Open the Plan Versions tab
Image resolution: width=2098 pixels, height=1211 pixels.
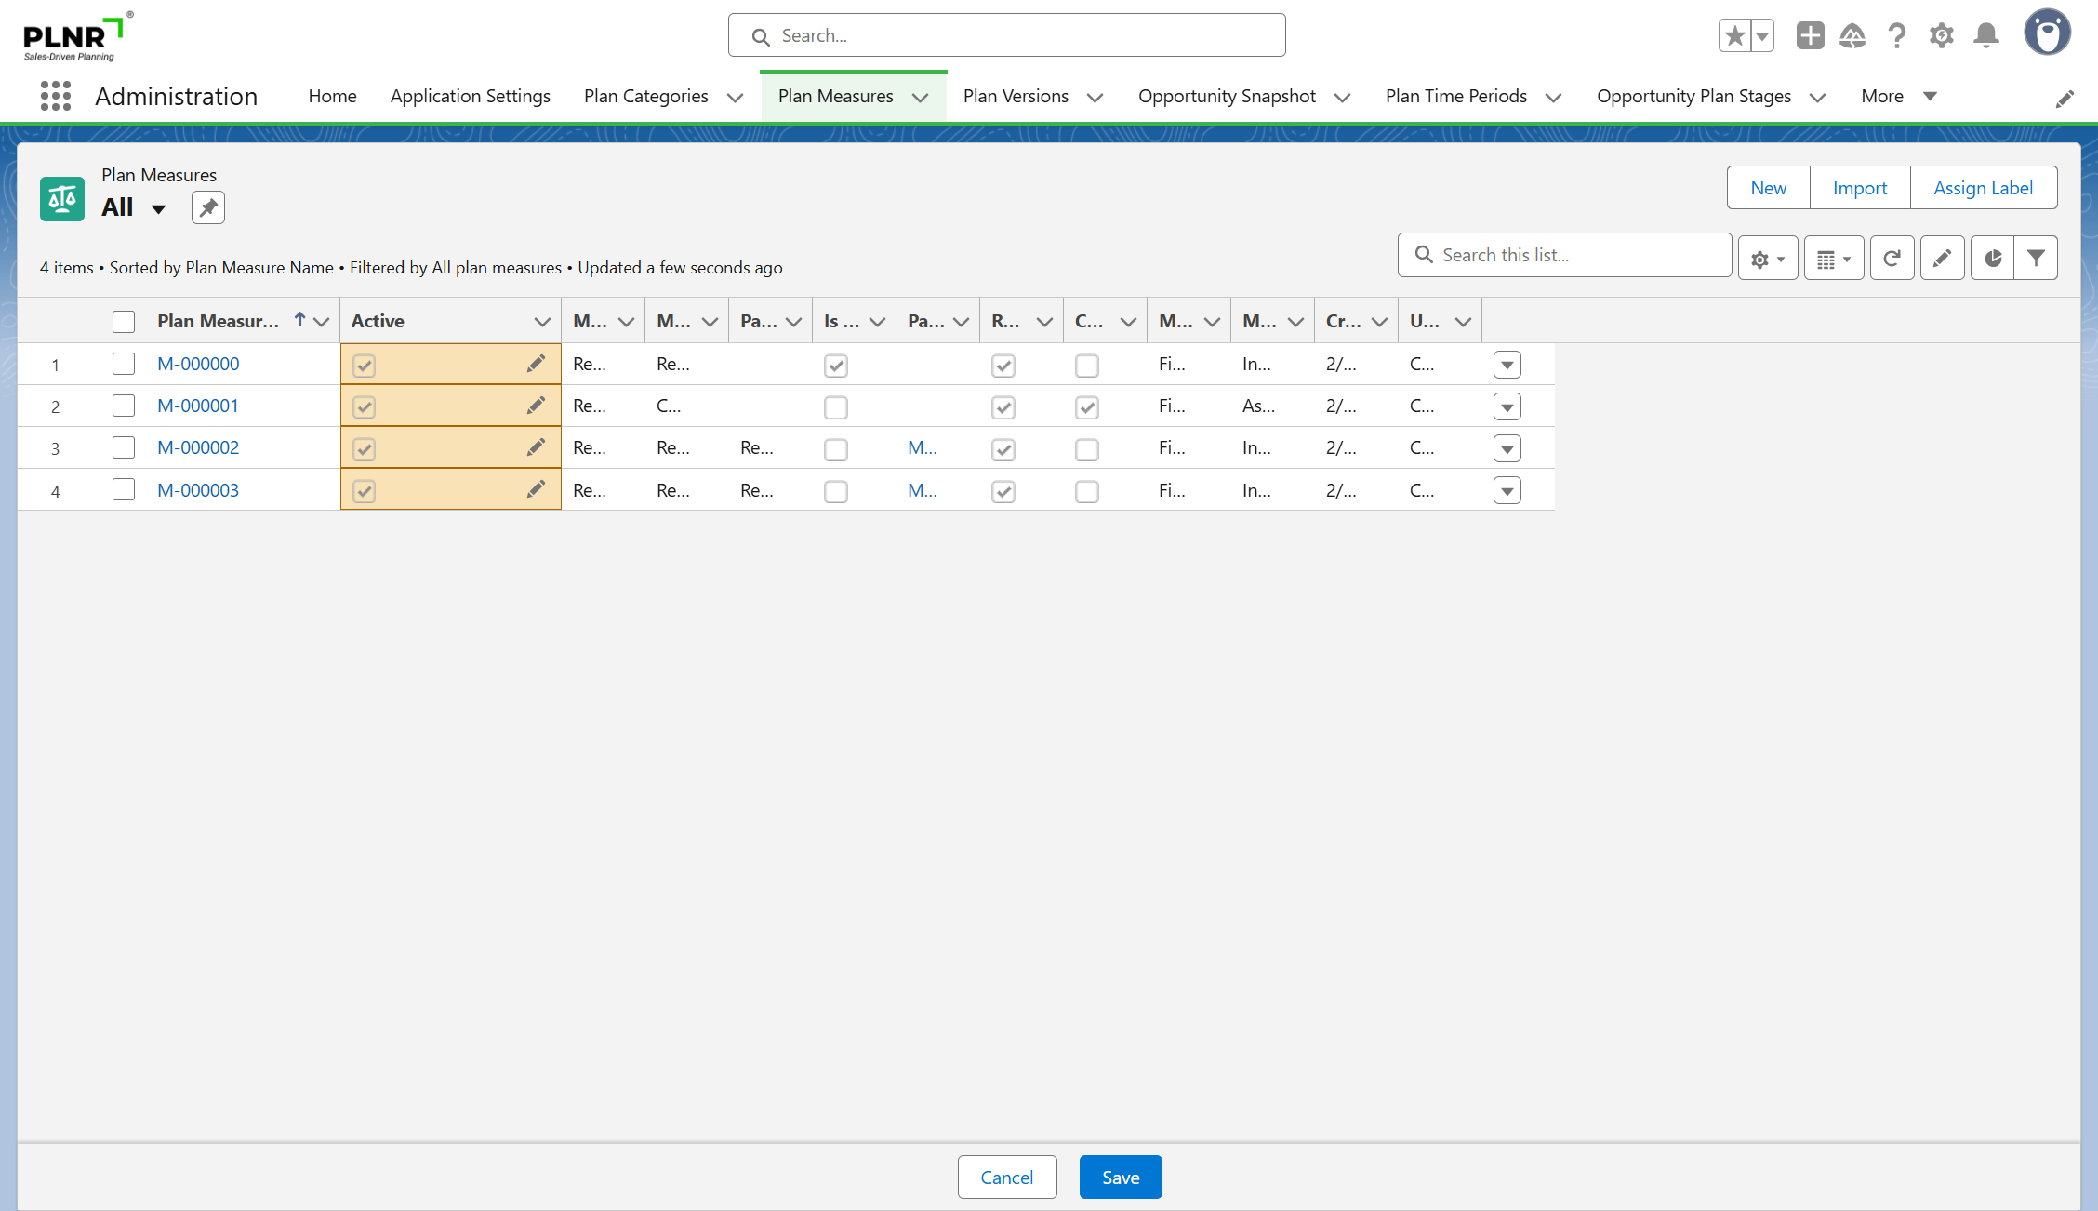coord(1016,96)
